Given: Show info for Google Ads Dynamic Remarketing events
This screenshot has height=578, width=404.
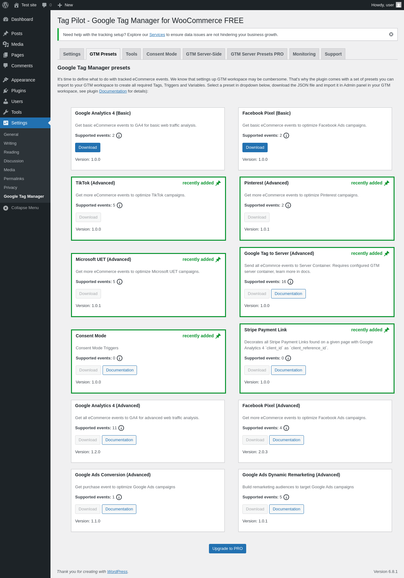Looking at the screenshot, I should [286, 497].
